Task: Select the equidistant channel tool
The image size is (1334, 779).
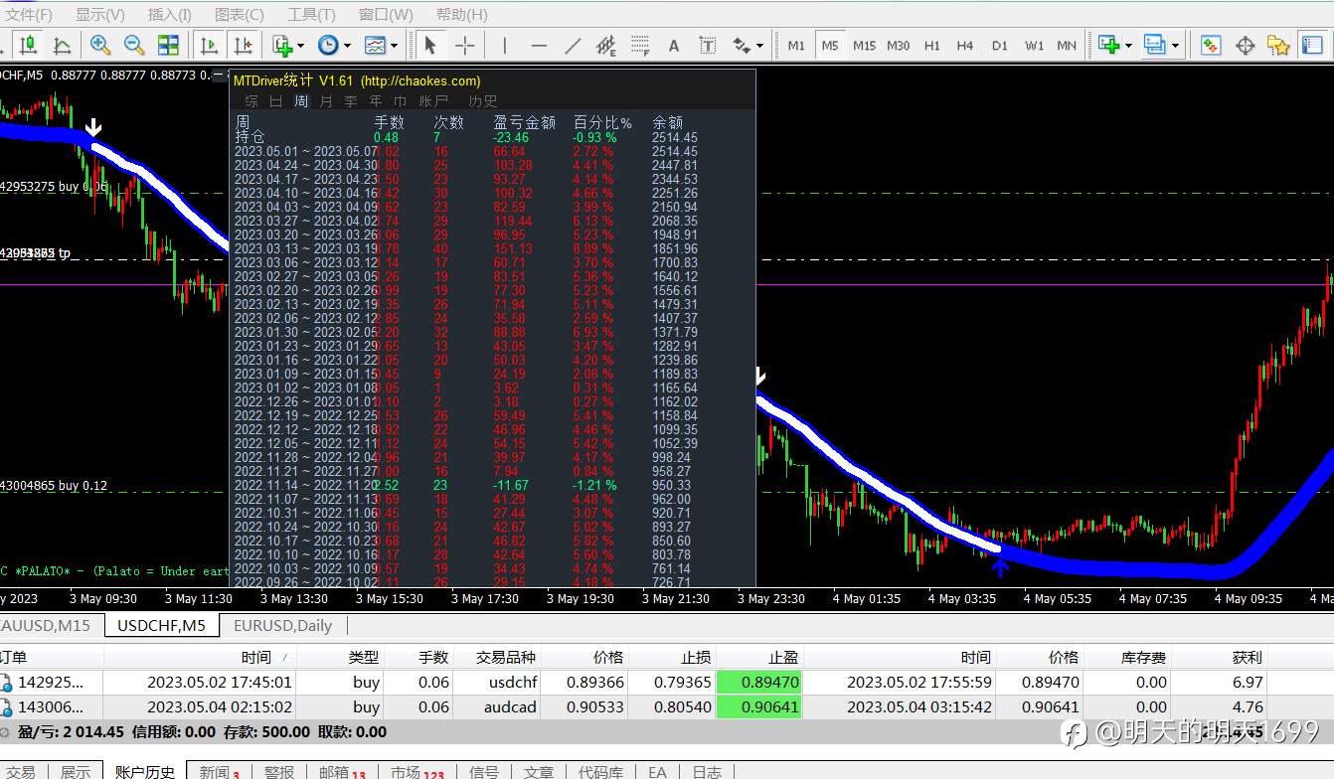Action: [606, 45]
